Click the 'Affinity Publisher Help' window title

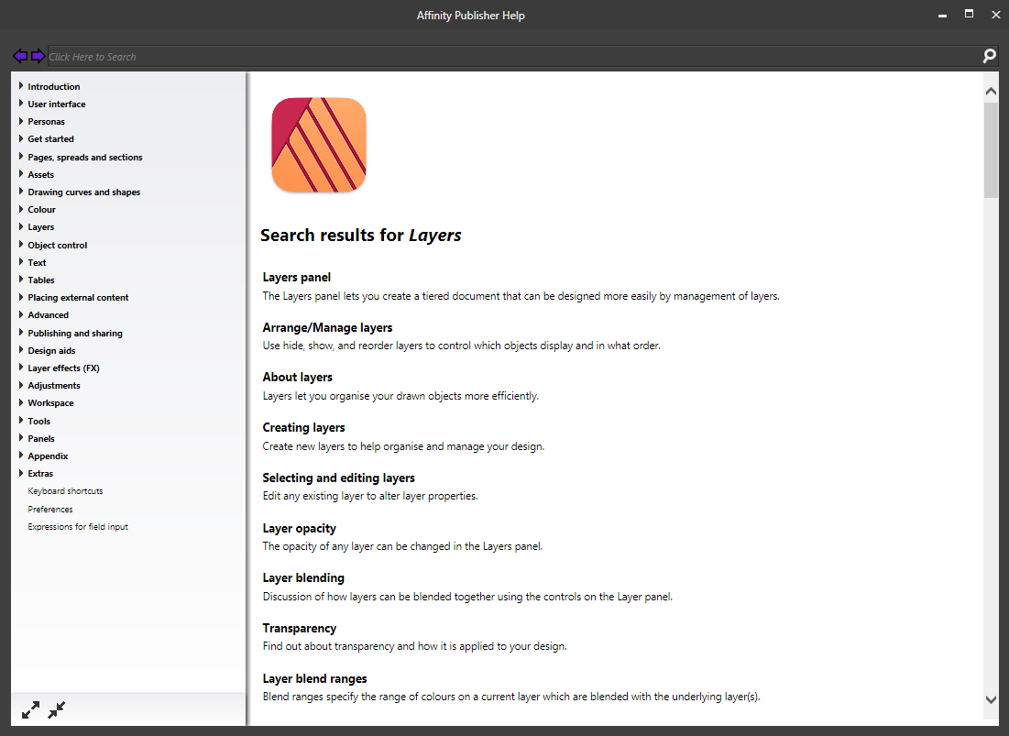click(x=470, y=16)
